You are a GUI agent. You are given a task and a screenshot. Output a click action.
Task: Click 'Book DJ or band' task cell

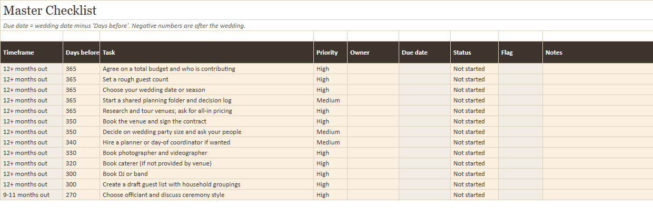tap(206, 174)
